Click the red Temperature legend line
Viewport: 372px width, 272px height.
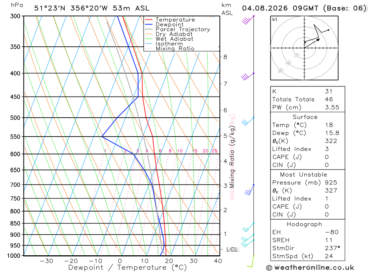tap(148, 20)
